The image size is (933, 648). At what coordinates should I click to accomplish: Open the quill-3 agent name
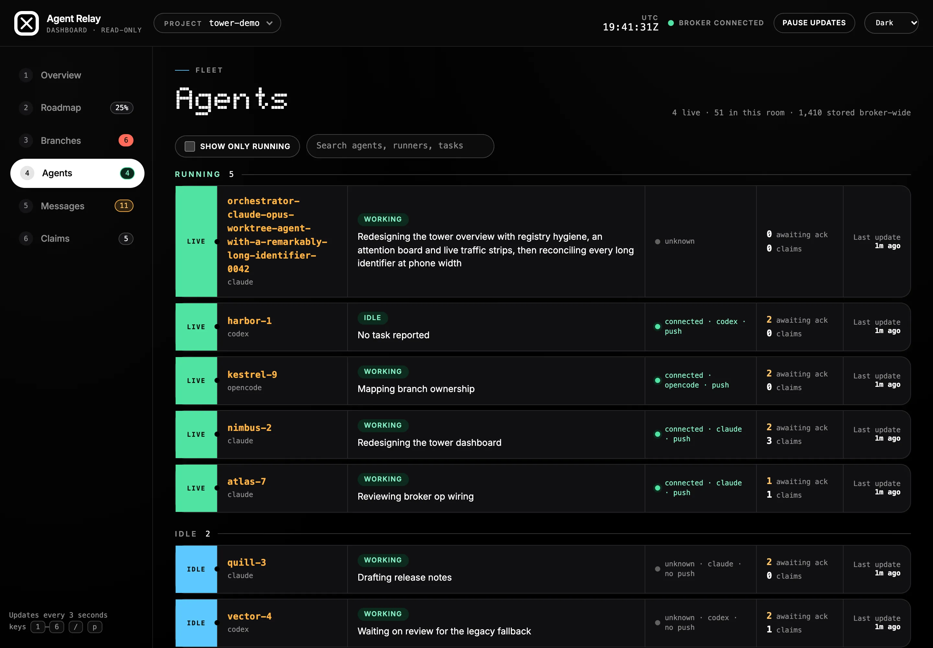coord(247,562)
